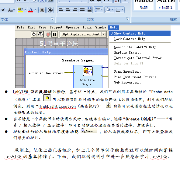Click the Highlight Execution lightbulb icon

[x=108, y=105]
